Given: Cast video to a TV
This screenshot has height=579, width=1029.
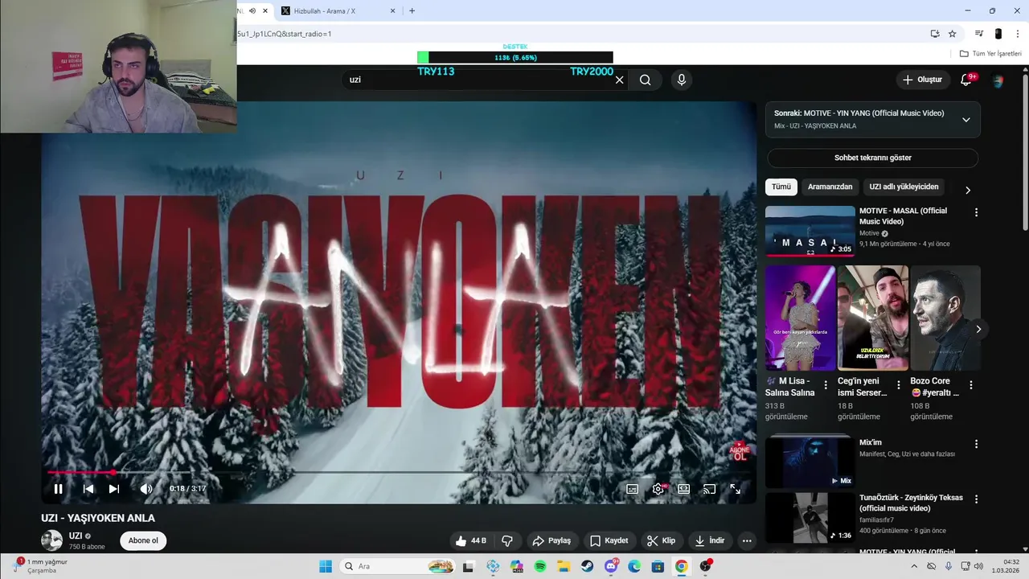Looking at the screenshot, I should 709,489.
